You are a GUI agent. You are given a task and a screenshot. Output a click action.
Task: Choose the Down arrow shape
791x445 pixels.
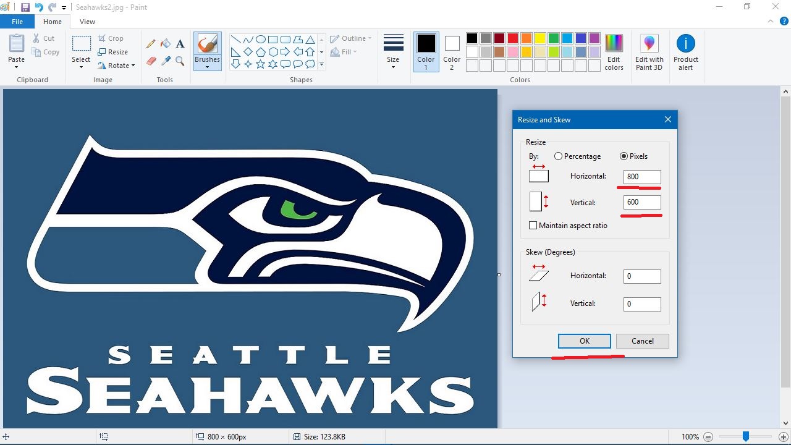coord(235,64)
